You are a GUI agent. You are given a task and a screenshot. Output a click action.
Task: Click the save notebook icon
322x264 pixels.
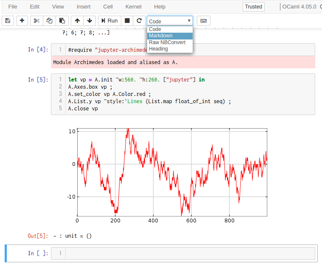coord(8,21)
